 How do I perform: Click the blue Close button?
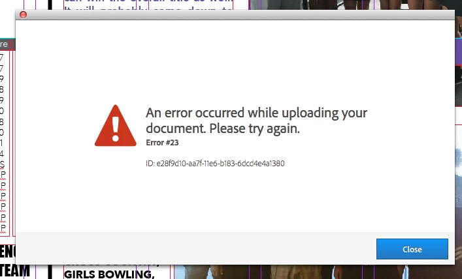pos(412,249)
